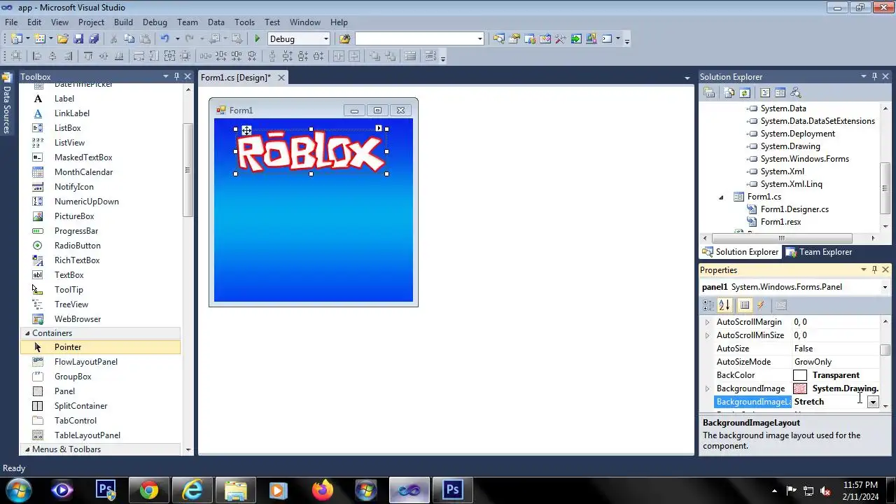Click the Open File folder icon
The image size is (896, 504).
(63, 38)
